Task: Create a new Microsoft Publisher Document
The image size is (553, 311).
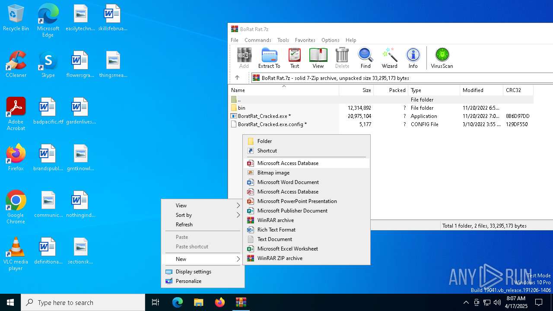Action: 306,210
